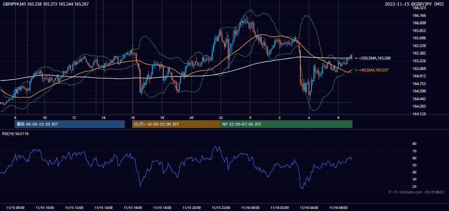Click price axis value 165.539

[419, 46]
